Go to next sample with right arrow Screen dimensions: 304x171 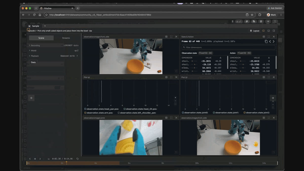tap(273, 98)
